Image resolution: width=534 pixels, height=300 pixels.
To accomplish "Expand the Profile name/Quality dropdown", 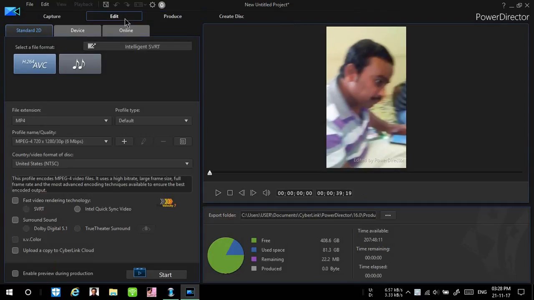I will click(61, 141).
